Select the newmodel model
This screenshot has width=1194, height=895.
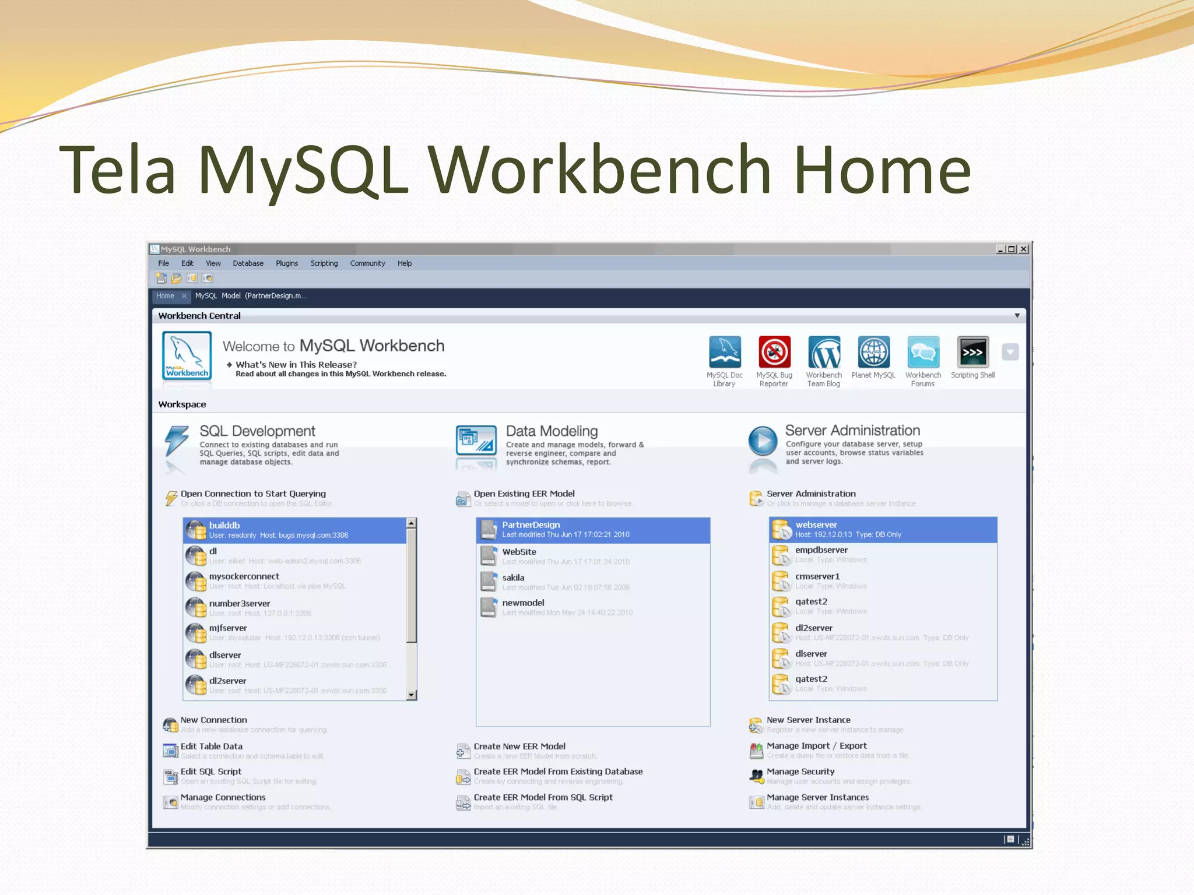pos(593,607)
